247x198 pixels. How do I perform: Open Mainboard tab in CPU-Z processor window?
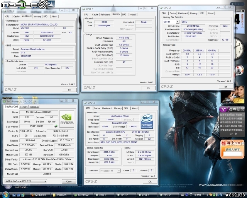tap(107, 108)
